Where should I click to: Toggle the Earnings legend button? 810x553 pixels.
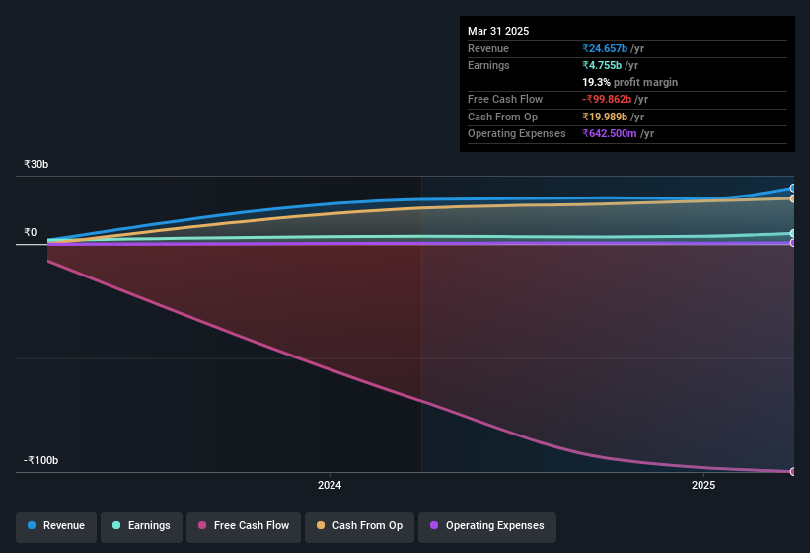coord(141,526)
